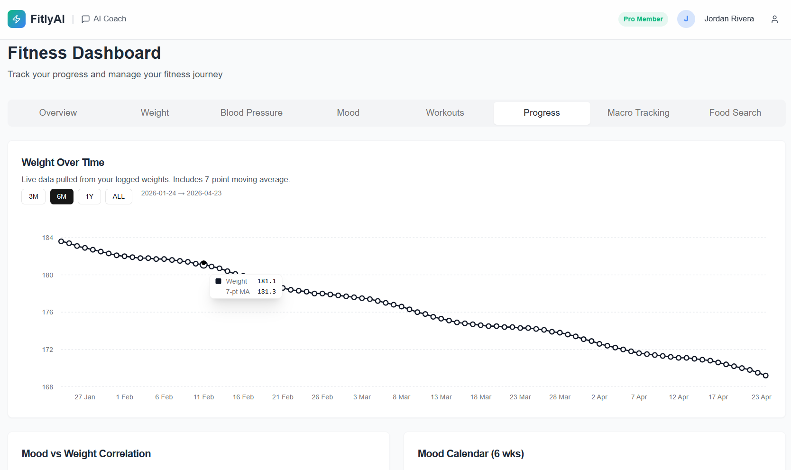This screenshot has height=470, width=791.
Task: Open the Mood tab
Action: (348, 113)
